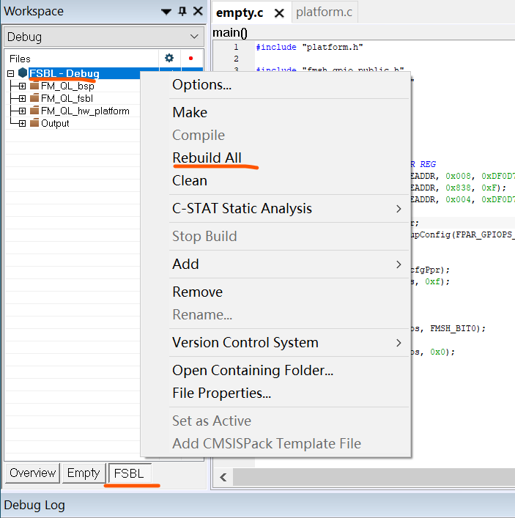515x518 pixels.
Task: Close the empty.c editor tab
Action: 278,13
